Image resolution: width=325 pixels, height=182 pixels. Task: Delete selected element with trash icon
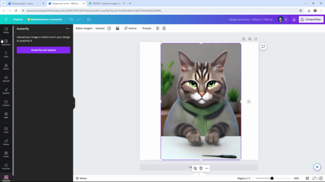pyautogui.click(x=201, y=168)
